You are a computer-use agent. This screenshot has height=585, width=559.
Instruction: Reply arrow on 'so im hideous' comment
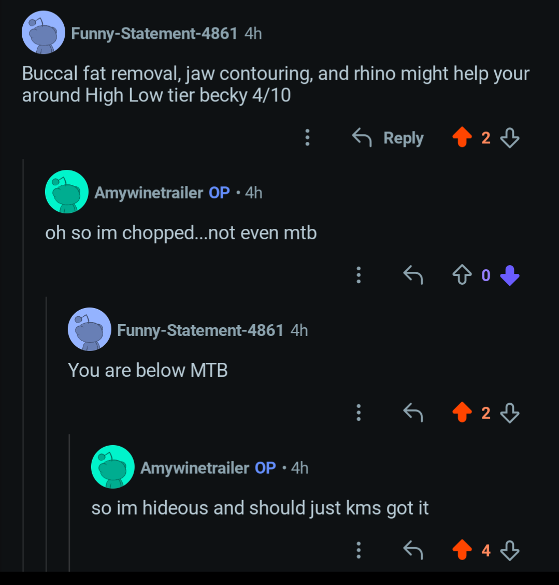click(413, 550)
